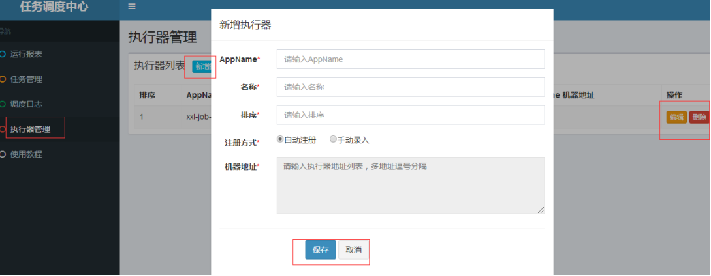
Task: Click the 操作 column header
Action: click(674, 95)
